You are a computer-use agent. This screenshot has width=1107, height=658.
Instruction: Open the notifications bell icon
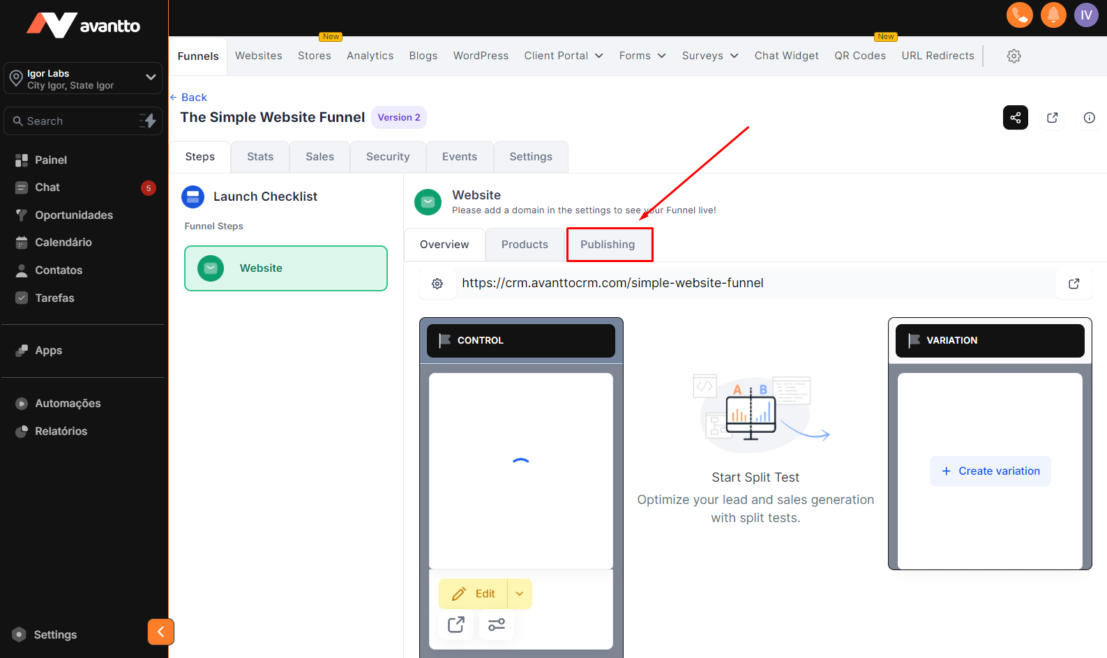[1053, 15]
